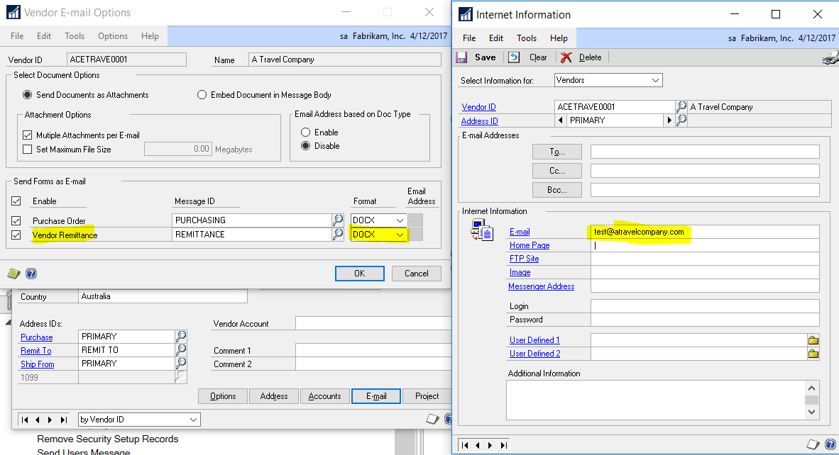Click the OK button in Vendor E-mail Options
Image resolution: width=839 pixels, height=455 pixels.
coord(359,273)
